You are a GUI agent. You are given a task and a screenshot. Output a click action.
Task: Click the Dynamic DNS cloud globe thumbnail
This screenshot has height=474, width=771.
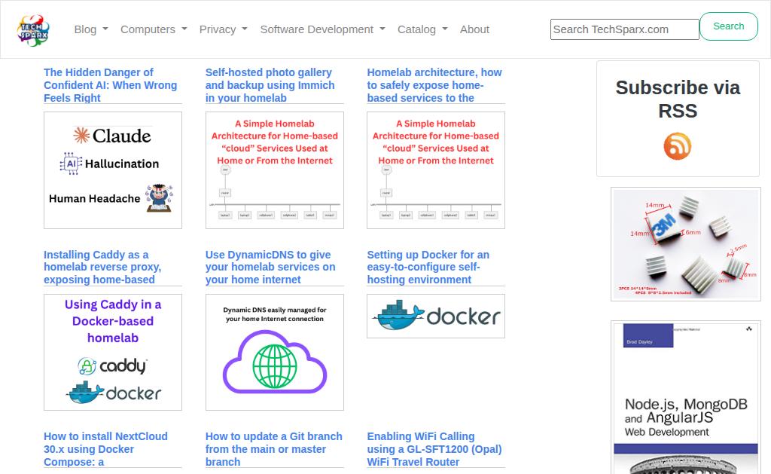click(274, 353)
